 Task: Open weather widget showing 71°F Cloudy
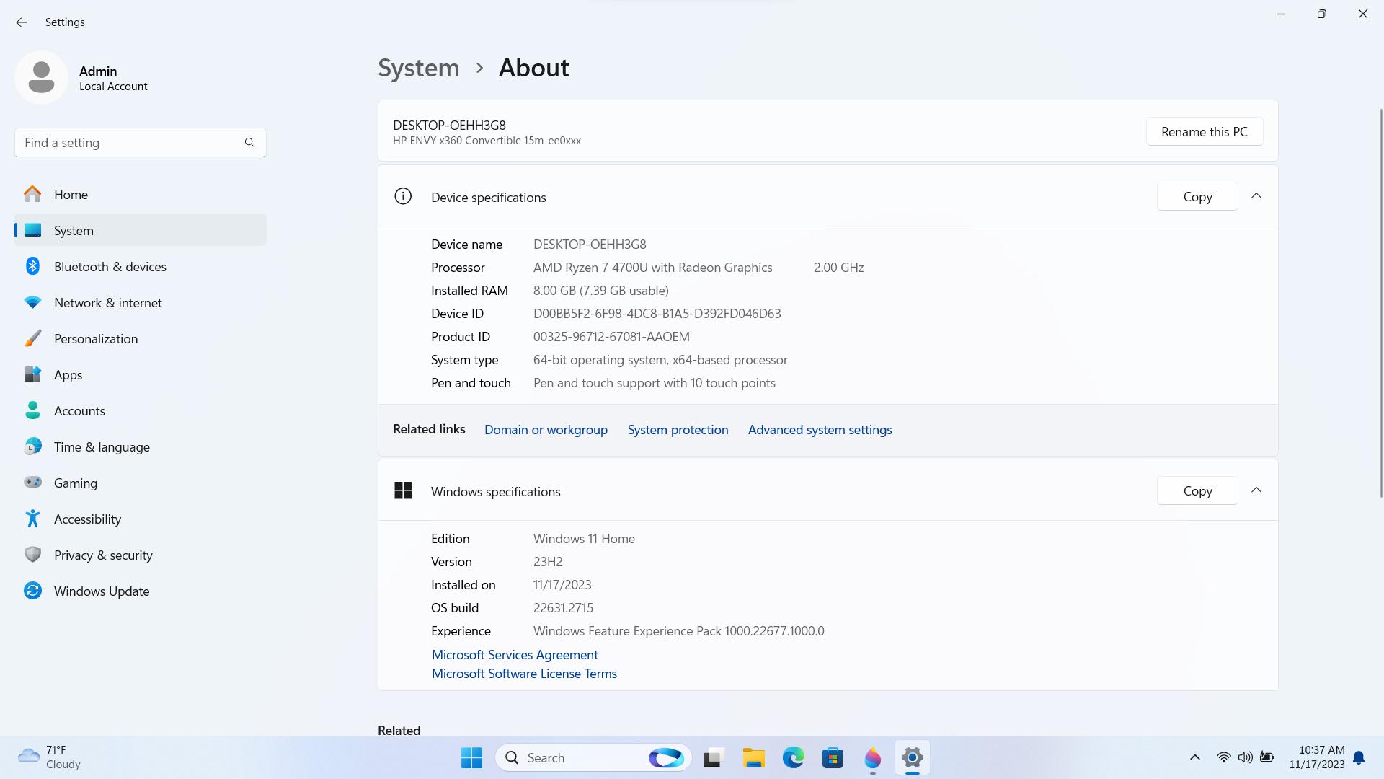(50, 757)
